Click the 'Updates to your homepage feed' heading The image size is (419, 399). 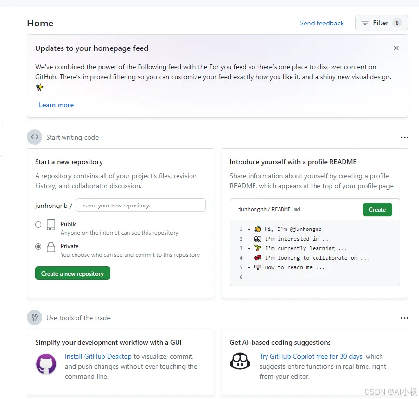(92, 48)
